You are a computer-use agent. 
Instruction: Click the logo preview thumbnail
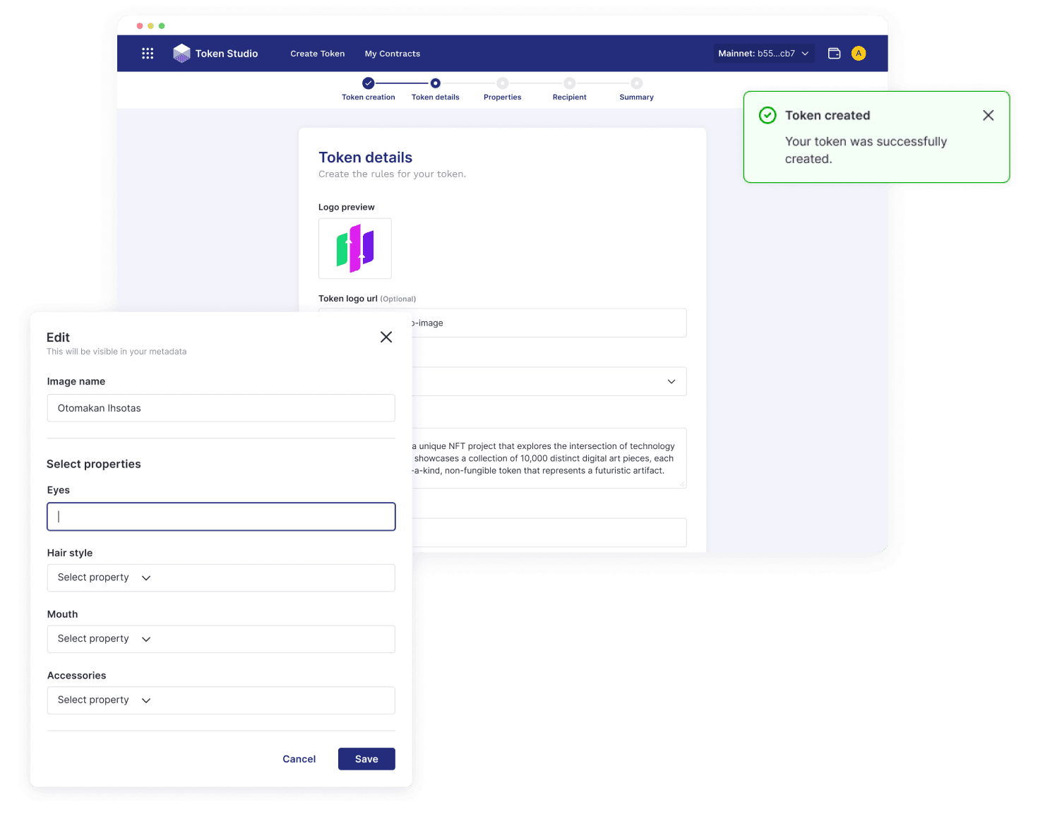tap(355, 249)
